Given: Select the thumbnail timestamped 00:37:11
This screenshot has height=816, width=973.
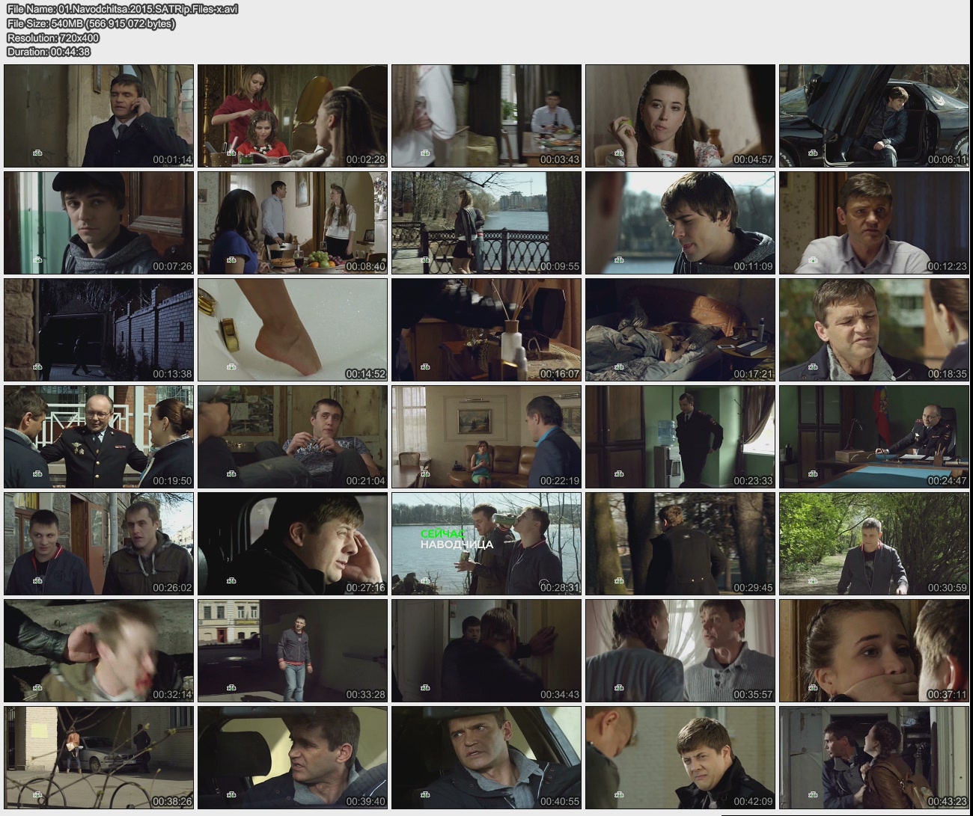Looking at the screenshot, I should (873, 651).
